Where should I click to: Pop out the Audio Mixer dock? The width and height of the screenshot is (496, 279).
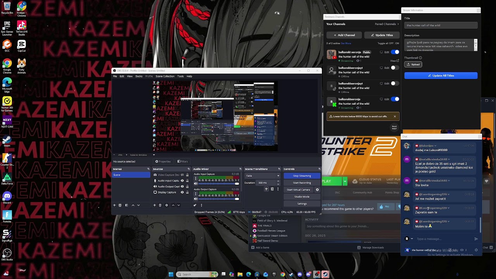point(240,169)
